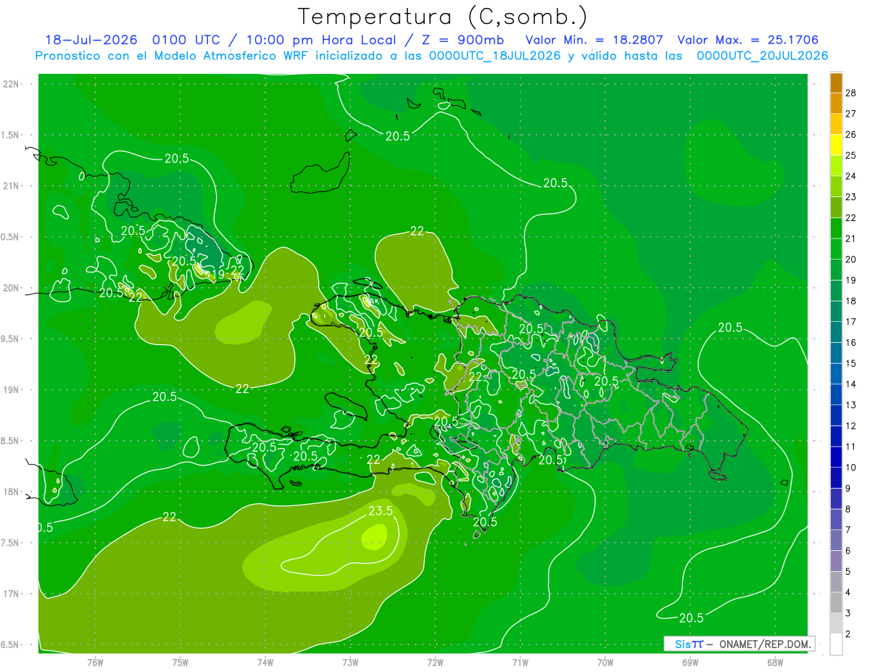Click the '23.5' contour label
The height and width of the screenshot is (672, 870).
[381, 511]
